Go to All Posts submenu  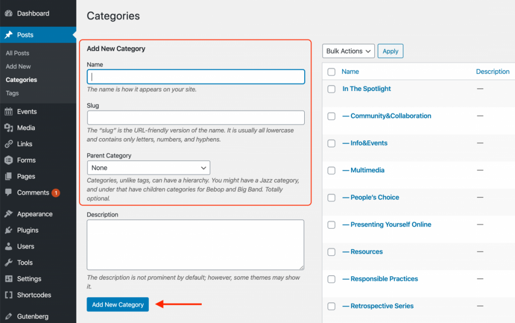(x=18, y=53)
